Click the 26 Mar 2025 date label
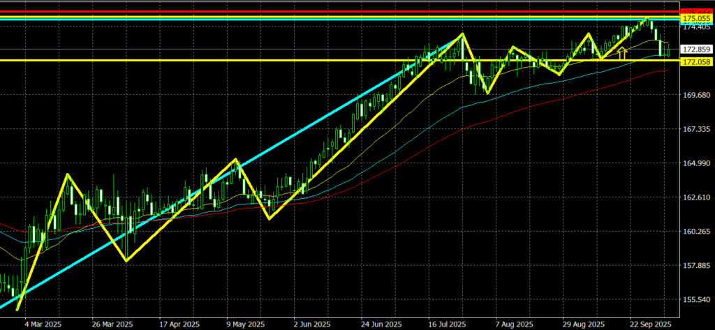The image size is (715, 330). coord(113,324)
